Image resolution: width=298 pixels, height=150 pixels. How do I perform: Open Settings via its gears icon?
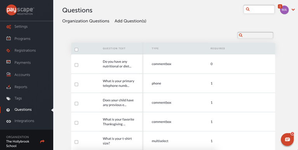pos(9,27)
